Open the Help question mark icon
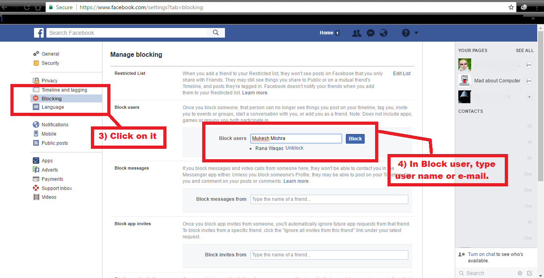This screenshot has width=544, height=278. (406, 33)
